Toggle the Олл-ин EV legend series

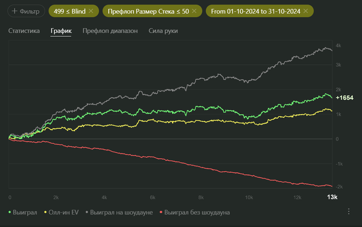(62, 212)
